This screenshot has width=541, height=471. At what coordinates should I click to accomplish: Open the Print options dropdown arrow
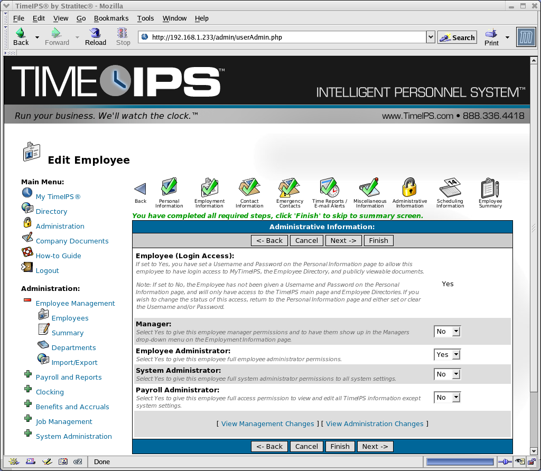[507, 37]
